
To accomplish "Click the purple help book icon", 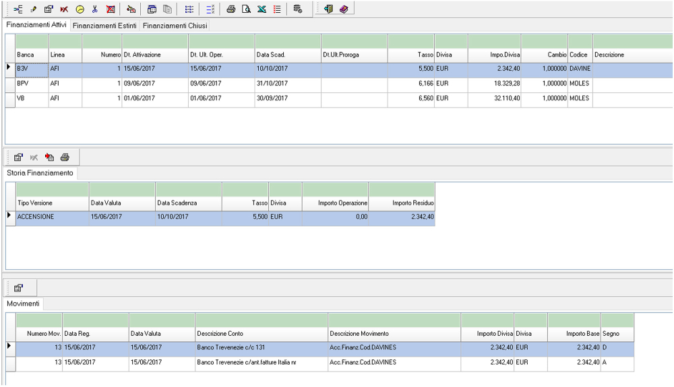I will (344, 9).
